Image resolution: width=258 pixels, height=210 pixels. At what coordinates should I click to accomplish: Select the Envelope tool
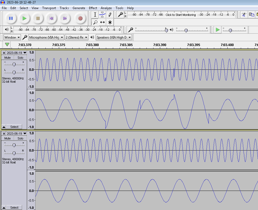[x=103, y=15]
